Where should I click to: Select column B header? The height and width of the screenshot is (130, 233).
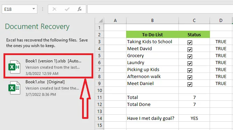[152, 21]
